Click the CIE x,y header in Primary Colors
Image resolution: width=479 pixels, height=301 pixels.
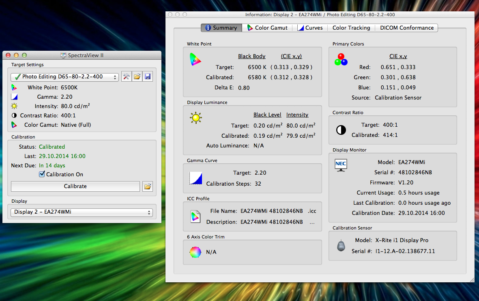(398, 56)
